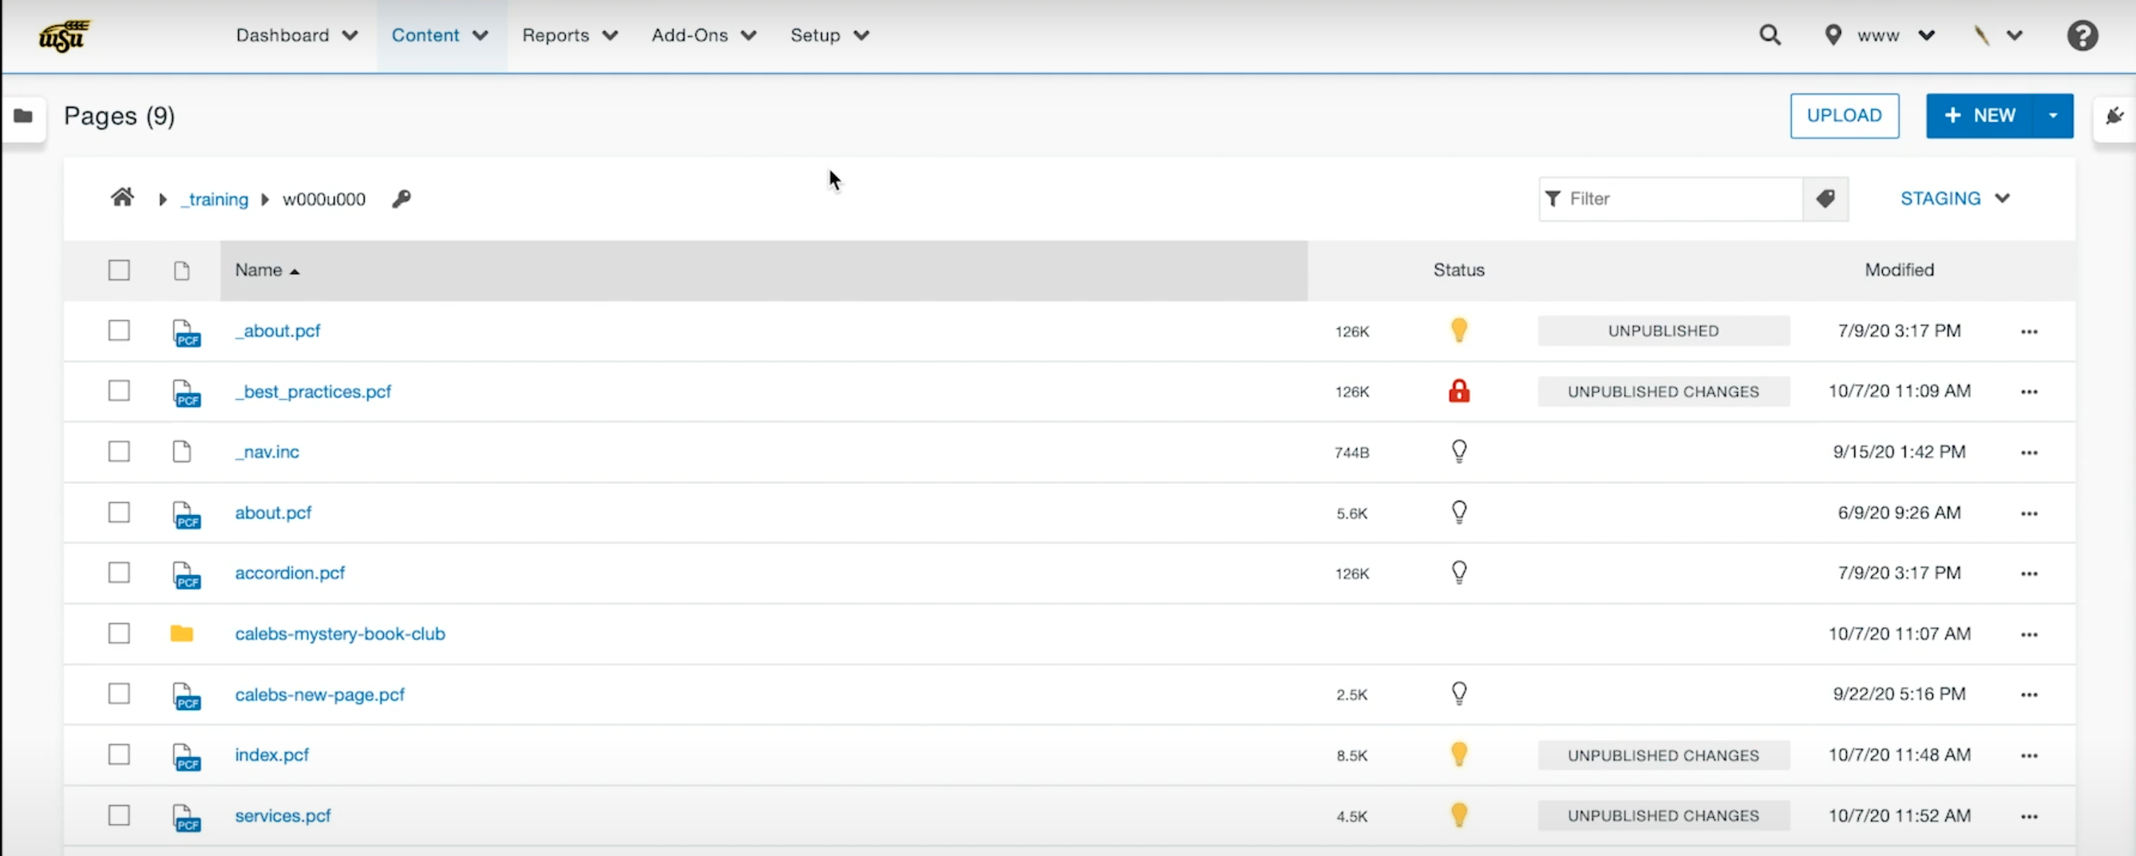Check out calebs-new-page.pcf via lightbulb icon
This screenshot has height=856, width=2136.
click(x=1458, y=693)
